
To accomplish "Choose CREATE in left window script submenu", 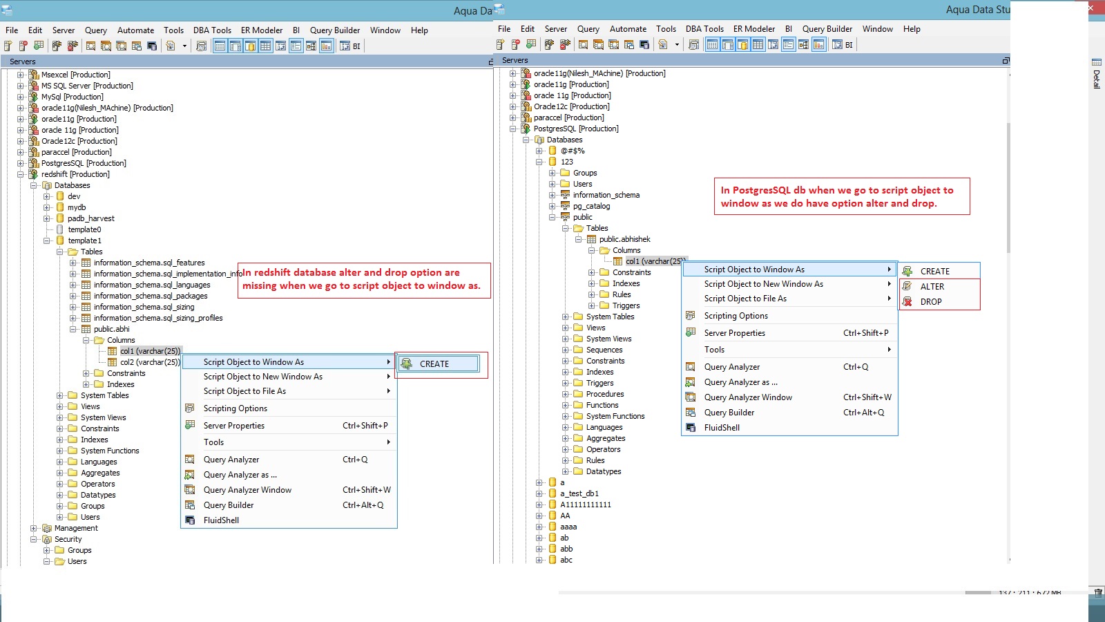I will click(x=439, y=364).
